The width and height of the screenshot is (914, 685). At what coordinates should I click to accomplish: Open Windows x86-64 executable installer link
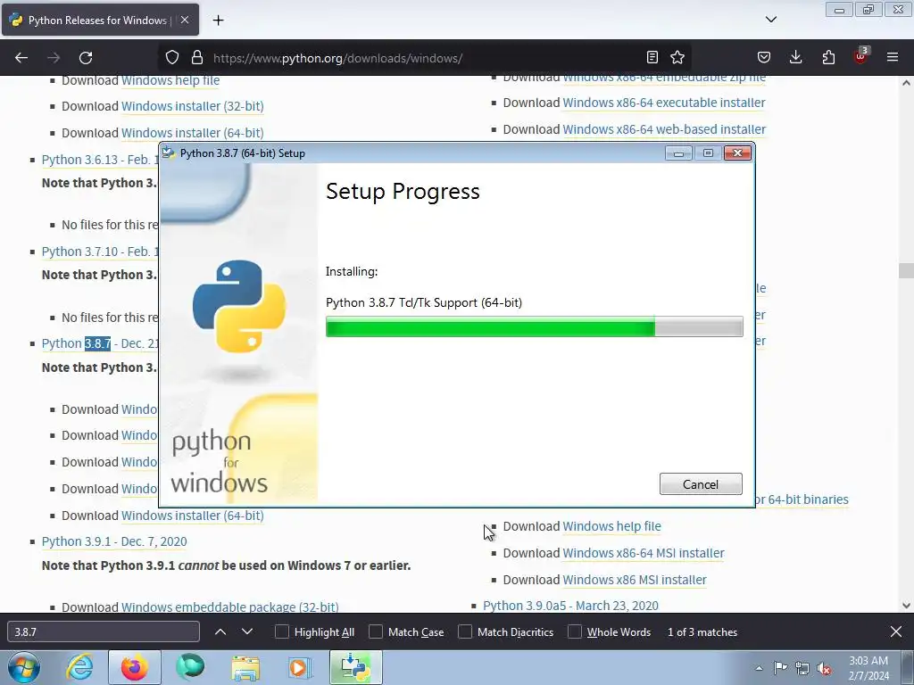coord(664,103)
